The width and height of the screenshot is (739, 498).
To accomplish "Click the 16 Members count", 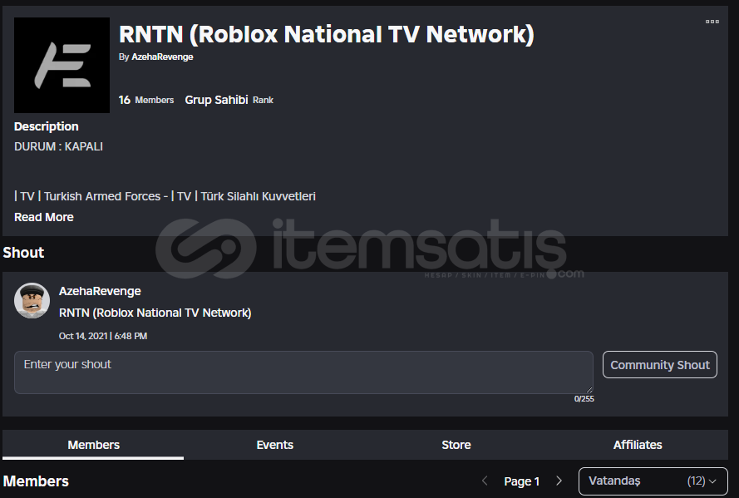I will pyautogui.click(x=146, y=100).
